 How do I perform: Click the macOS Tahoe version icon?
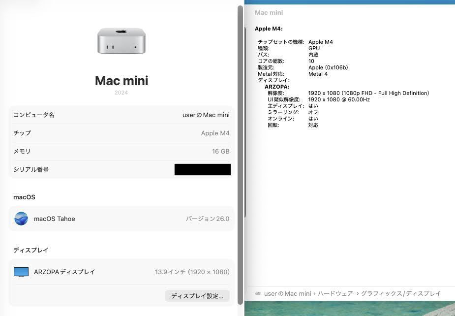point(21,219)
